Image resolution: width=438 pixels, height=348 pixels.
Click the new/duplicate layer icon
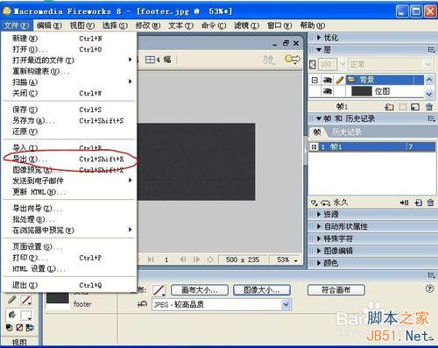pyautogui.click(x=389, y=107)
